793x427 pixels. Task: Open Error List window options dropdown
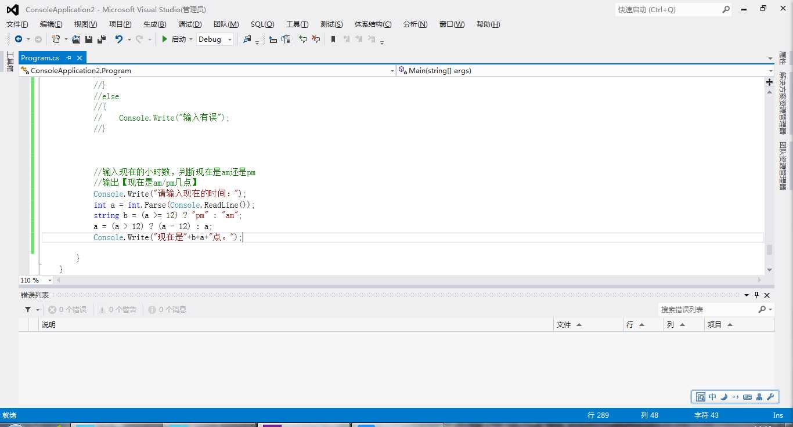pos(747,295)
